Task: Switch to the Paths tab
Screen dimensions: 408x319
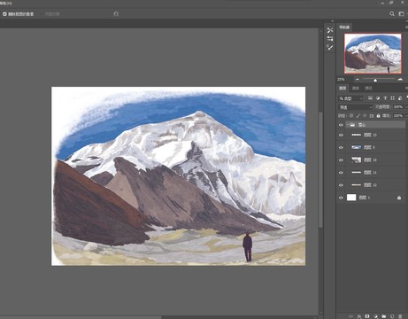Action: [x=368, y=88]
